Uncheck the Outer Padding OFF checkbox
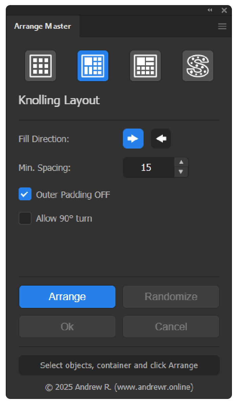Image resolution: width=237 pixels, height=404 pixels. 25,195
